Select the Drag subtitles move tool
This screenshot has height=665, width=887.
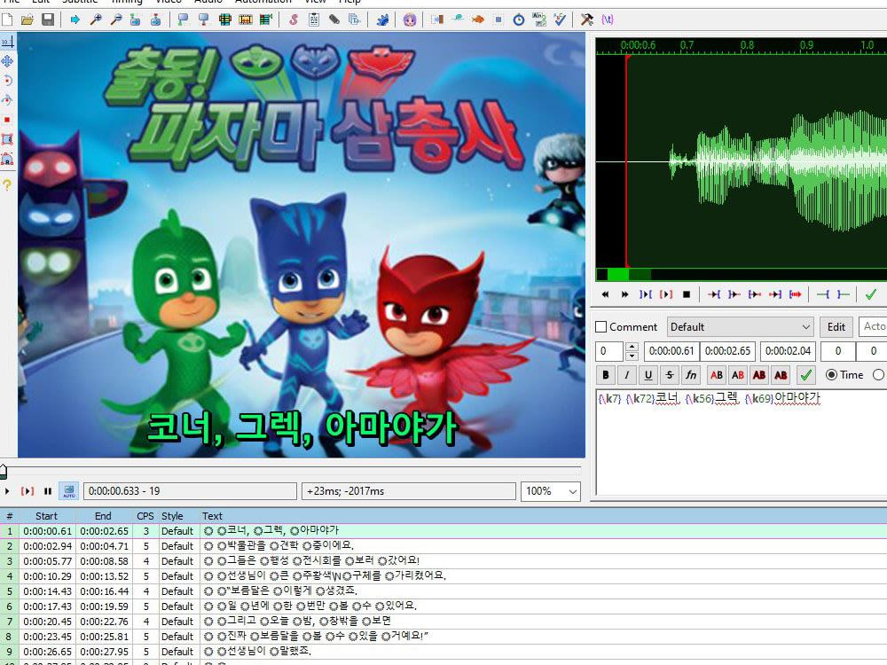tap(7, 61)
